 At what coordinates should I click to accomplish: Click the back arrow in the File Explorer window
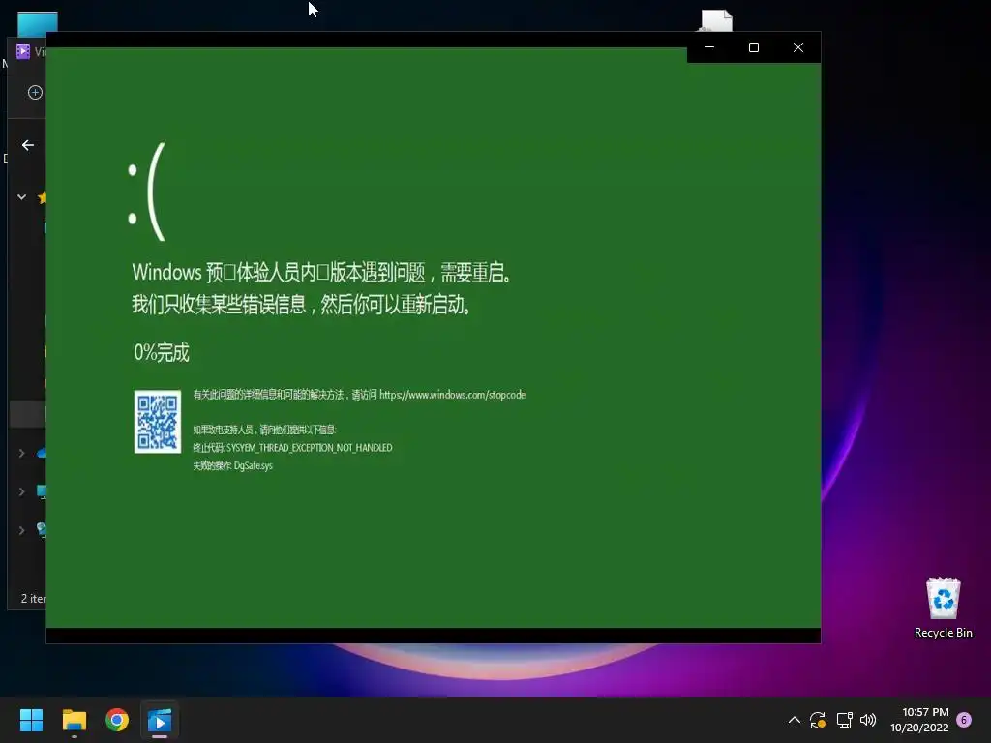click(x=28, y=145)
